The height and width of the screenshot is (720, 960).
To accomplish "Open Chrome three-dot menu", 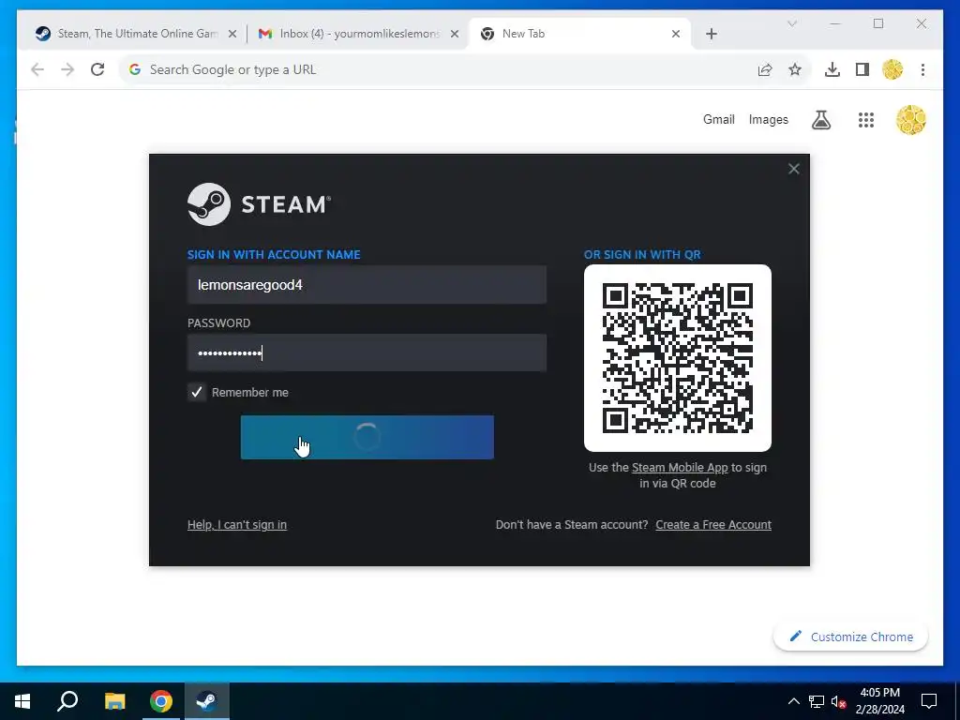I will point(922,69).
